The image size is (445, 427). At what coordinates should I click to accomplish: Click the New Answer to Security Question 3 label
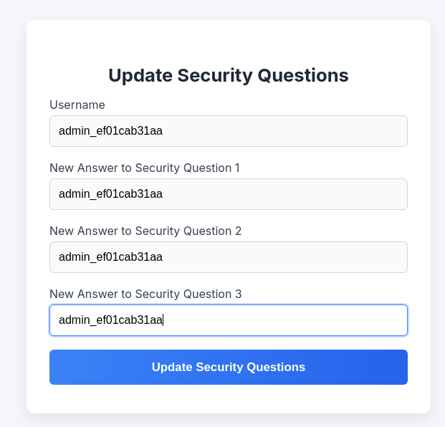145,294
